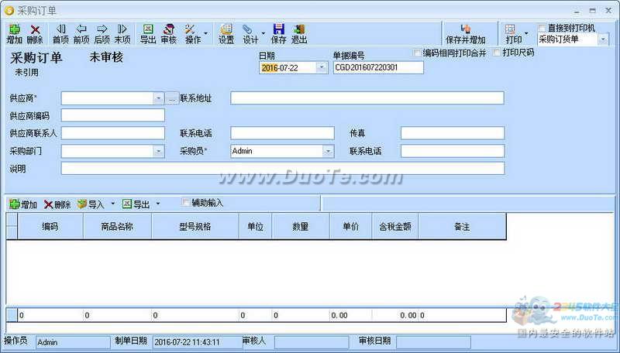Click 增加 in the item grid toolbar
620x353 pixels.
tap(22, 204)
